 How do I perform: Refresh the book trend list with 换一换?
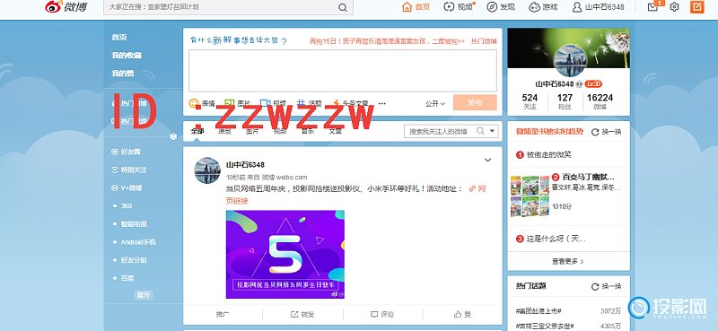[x=607, y=132]
